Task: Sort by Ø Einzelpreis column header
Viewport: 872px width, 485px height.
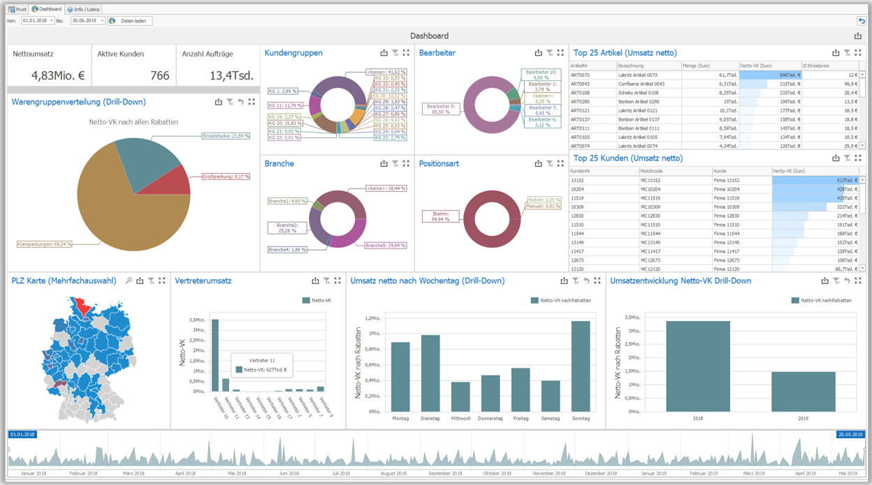Action: [x=829, y=66]
